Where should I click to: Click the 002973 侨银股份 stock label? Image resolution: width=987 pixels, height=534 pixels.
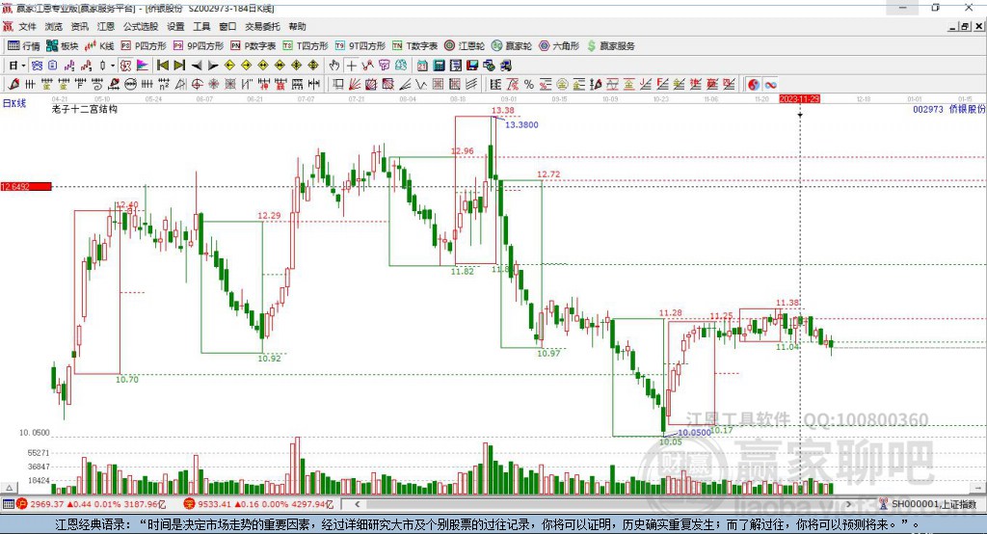pos(948,109)
